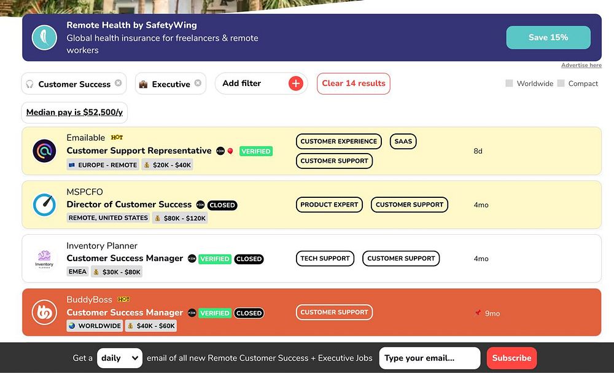The height and width of the screenshot is (373, 614).
Task: Click the MSPCFO gauge logo
Action: [x=44, y=205]
